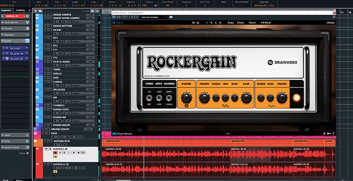This screenshot has height=181, width=353.
Task: Open the bx_rock insert dropdown arrow
Action: tap(27, 59)
